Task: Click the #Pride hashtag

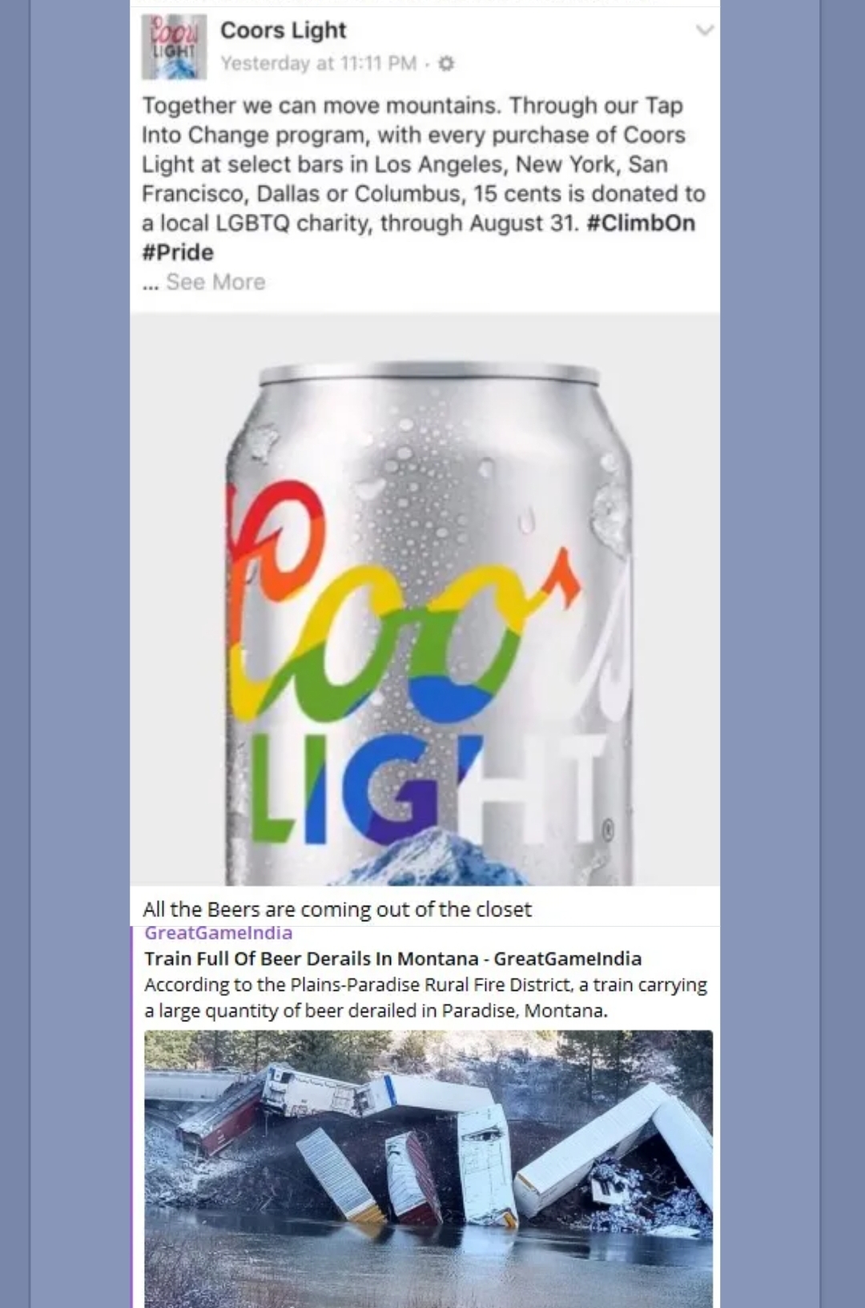Action: click(x=178, y=252)
